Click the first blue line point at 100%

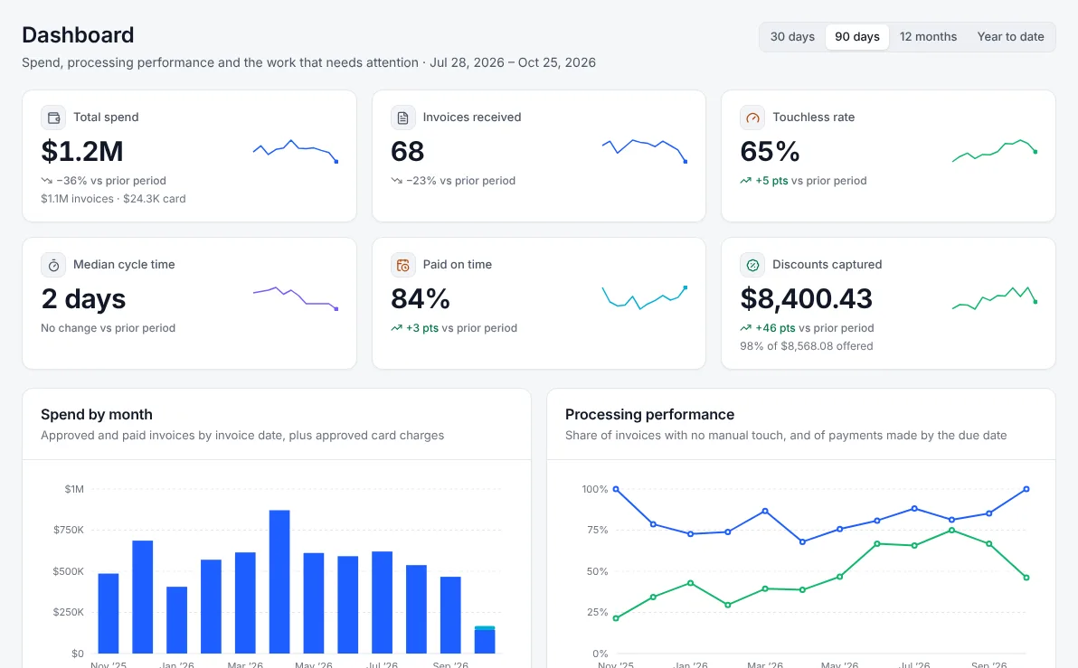(x=615, y=489)
